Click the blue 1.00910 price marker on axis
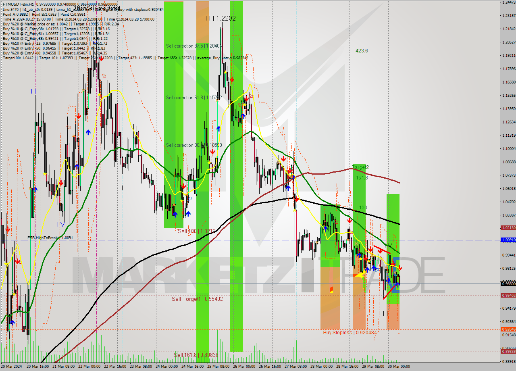The image size is (516, 371). [508, 240]
